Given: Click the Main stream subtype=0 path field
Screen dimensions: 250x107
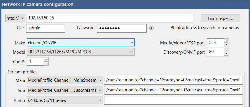Looking at the screenshot, I should (x=173, y=80).
